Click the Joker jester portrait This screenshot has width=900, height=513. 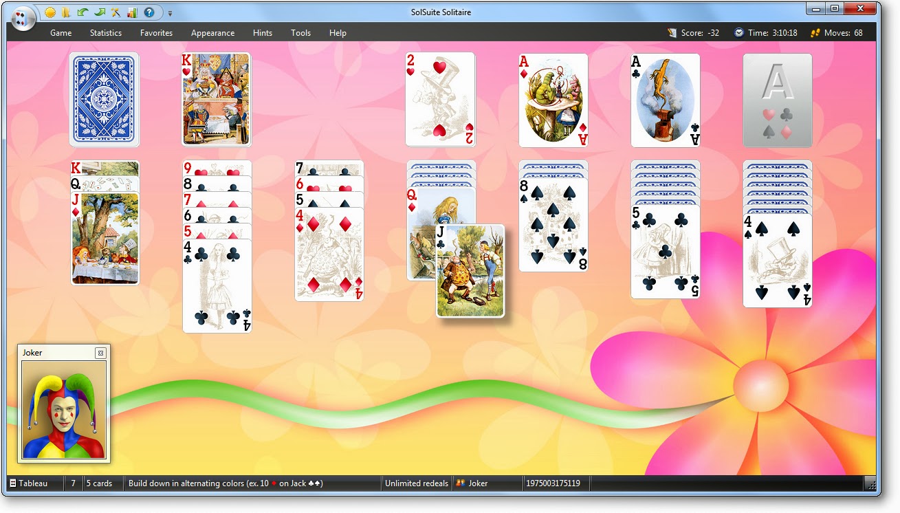pyautogui.click(x=64, y=410)
